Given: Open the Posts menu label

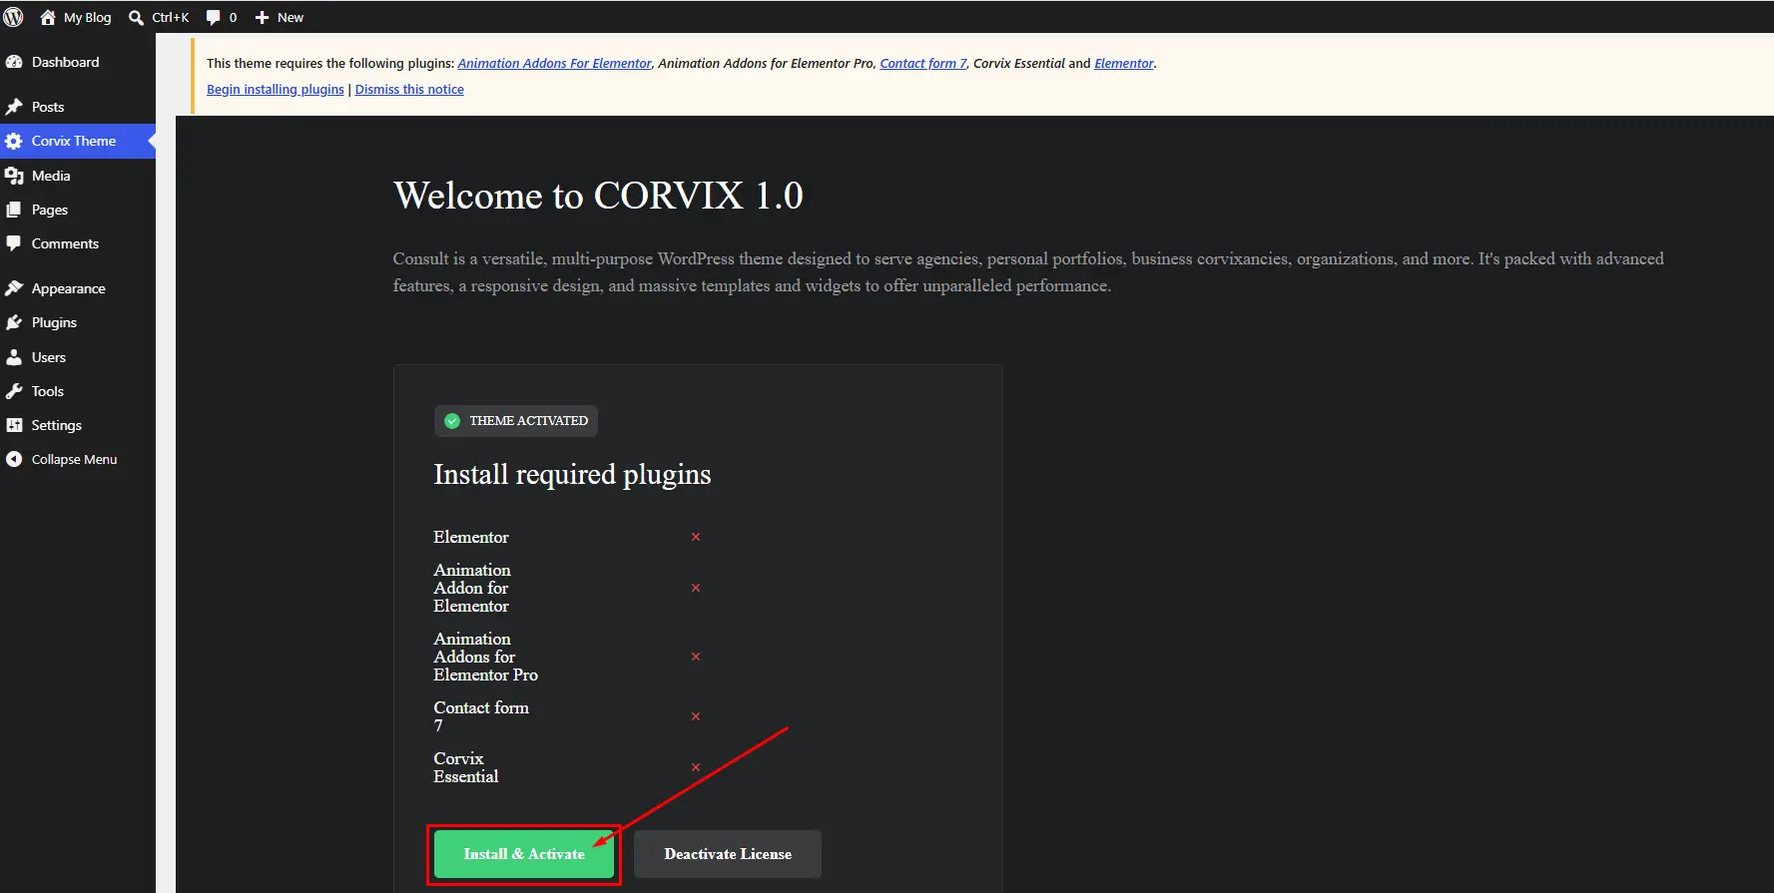Looking at the screenshot, I should coord(48,107).
